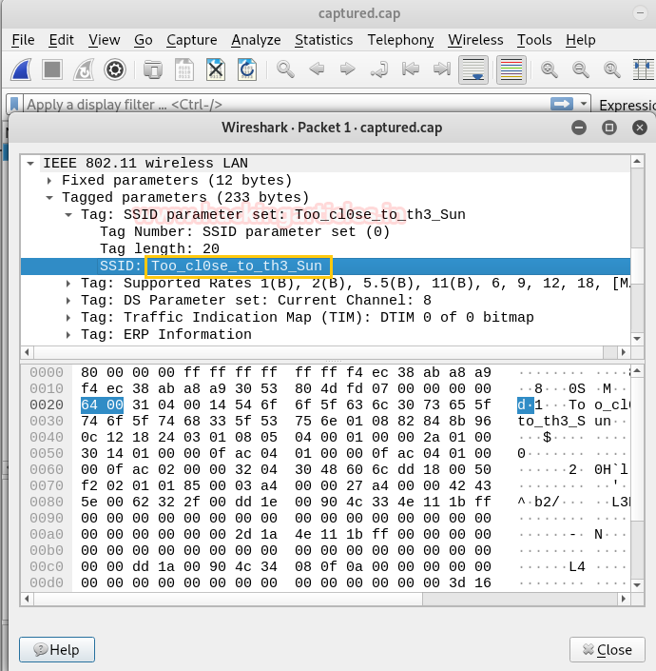Open display filter history dropdown
Image resolution: width=656 pixels, height=671 pixels.
tap(584, 104)
